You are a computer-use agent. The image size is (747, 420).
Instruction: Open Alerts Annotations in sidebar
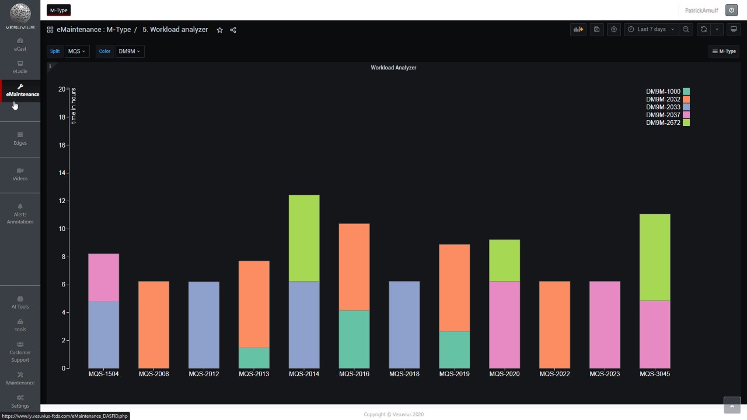[20, 213]
